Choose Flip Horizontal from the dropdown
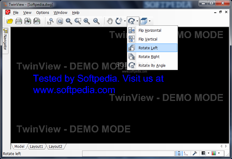The height and width of the screenshot is (159, 232). pos(152,30)
